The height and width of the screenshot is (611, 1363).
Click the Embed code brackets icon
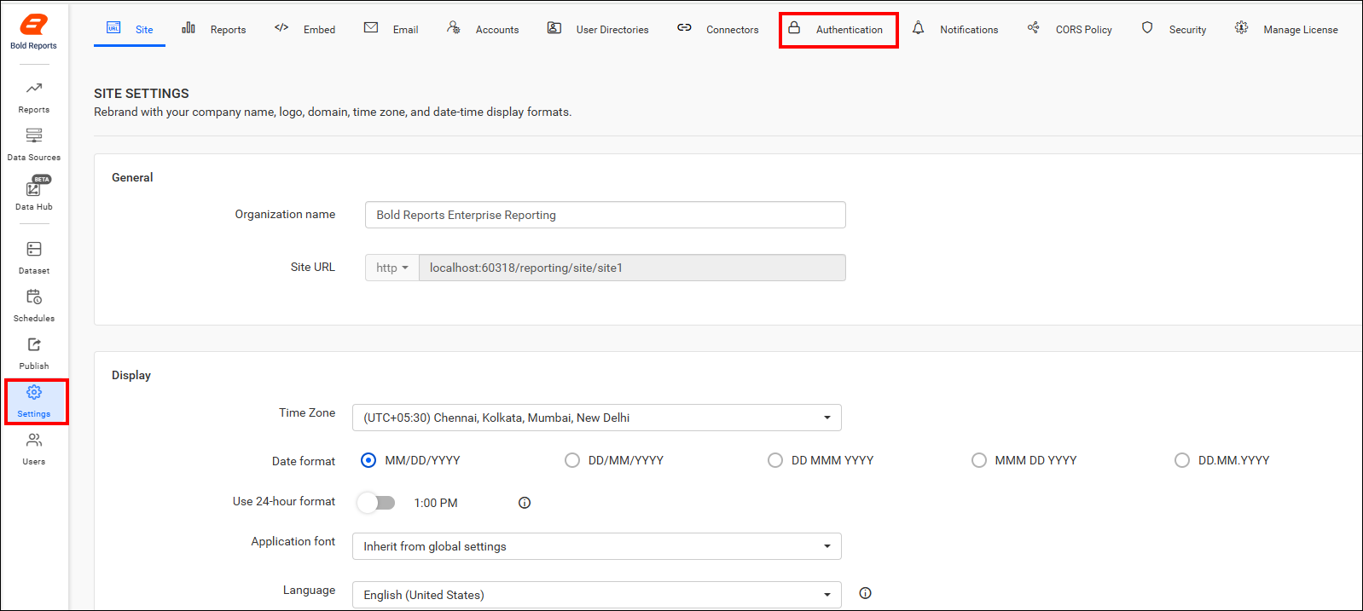281,28
